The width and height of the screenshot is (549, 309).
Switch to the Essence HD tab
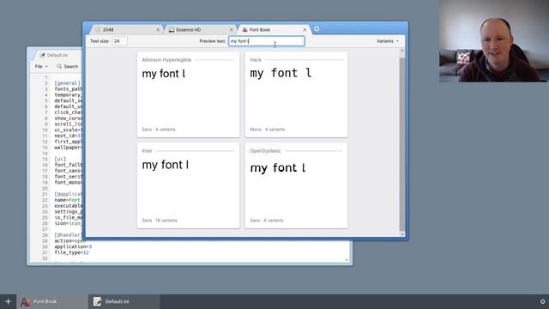tap(200, 30)
